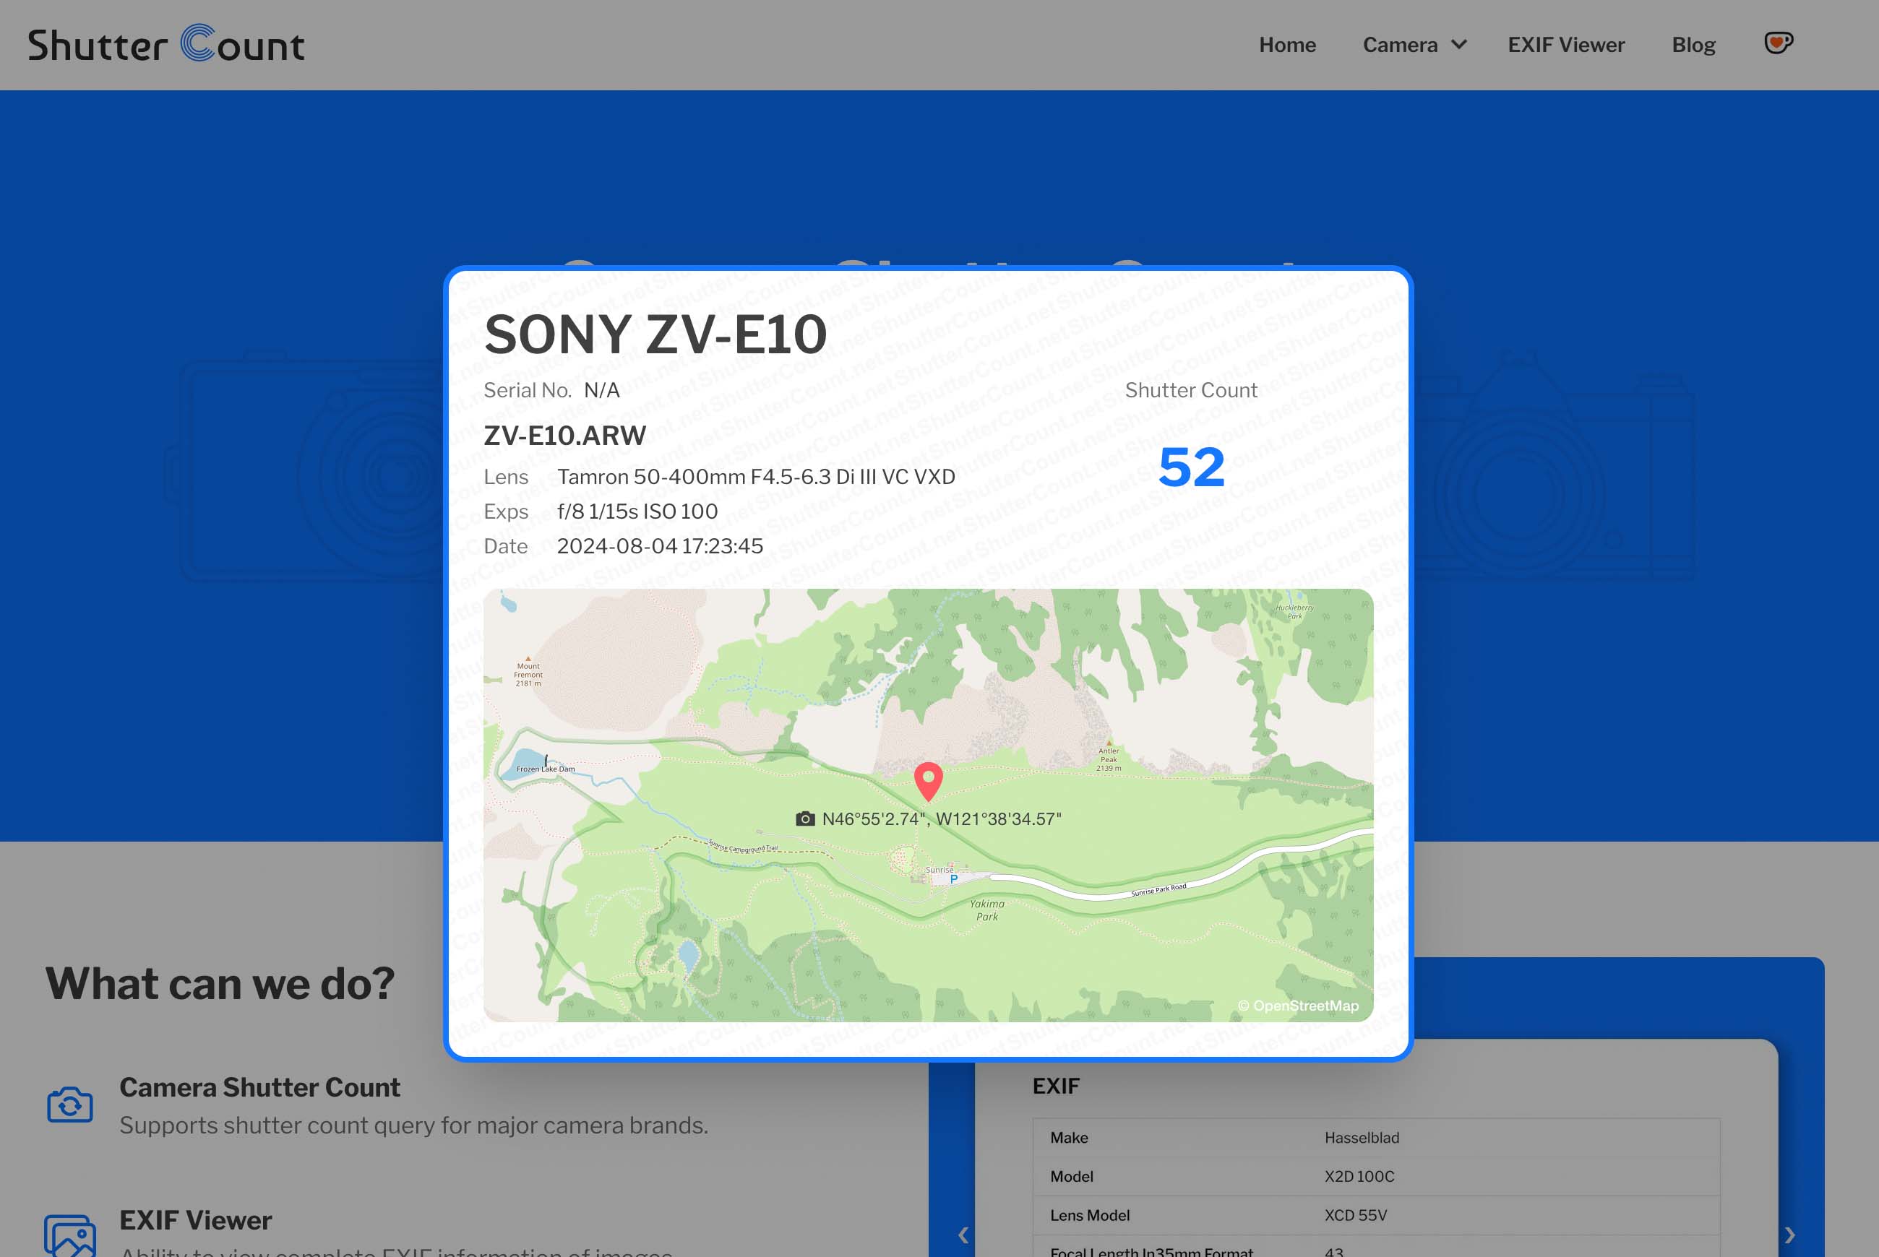1879x1257 pixels.
Task: Click the Serial No. N/A value
Action: (x=601, y=390)
